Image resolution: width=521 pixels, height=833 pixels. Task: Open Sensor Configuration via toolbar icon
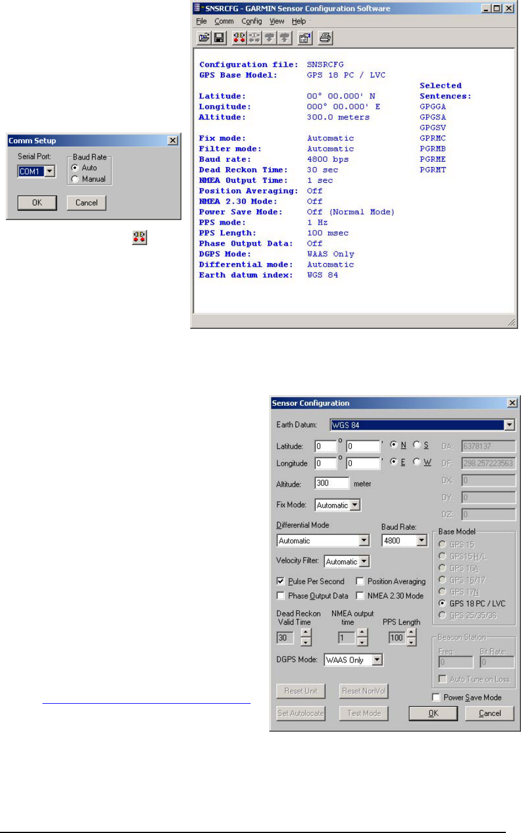305,38
